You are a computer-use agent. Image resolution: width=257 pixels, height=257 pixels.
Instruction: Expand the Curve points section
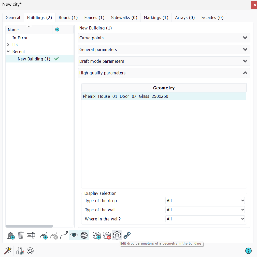164,38
